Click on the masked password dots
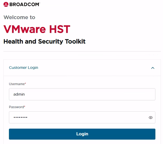The image size is (163, 144). coord(20,117)
